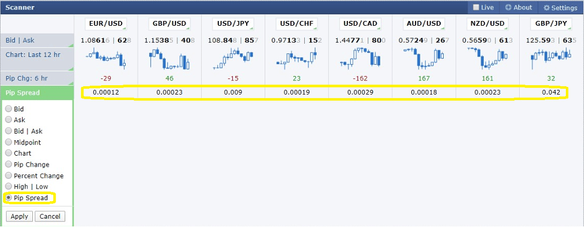The width and height of the screenshot is (585, 227).
Task: Click GBP/JPY bid-ask quote 125.593 | 635
Action: tap(551, 40)
